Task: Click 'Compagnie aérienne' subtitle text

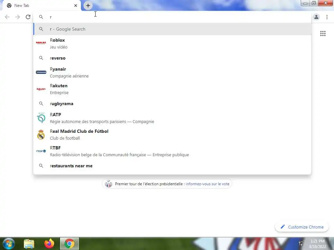Action: pyautogui.click(x=69, y=76)
